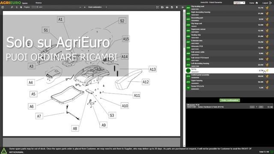Select 'Upper housing' row text
The width and height of the screenshot is (274, 154).
tap(197, 81)
